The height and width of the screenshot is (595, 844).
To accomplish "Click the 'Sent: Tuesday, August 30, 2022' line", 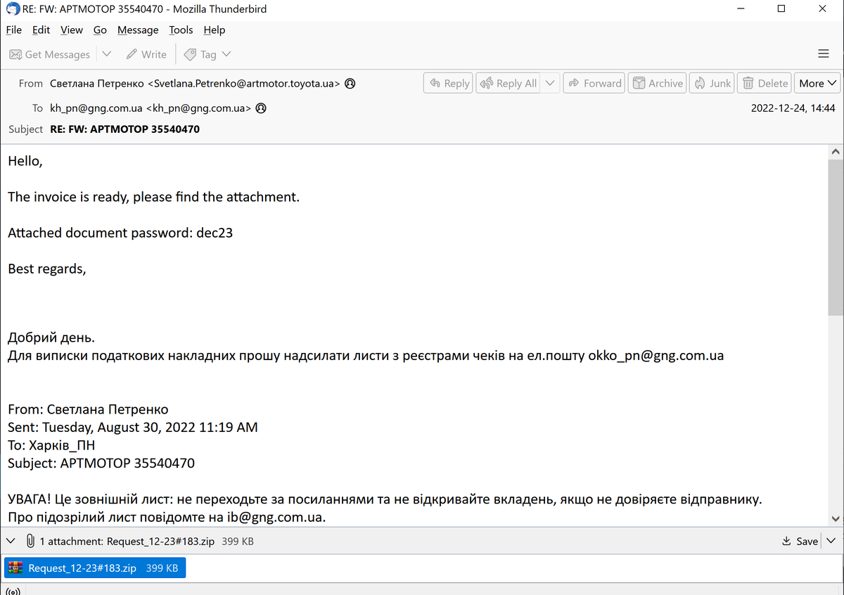I will point(133,427).
